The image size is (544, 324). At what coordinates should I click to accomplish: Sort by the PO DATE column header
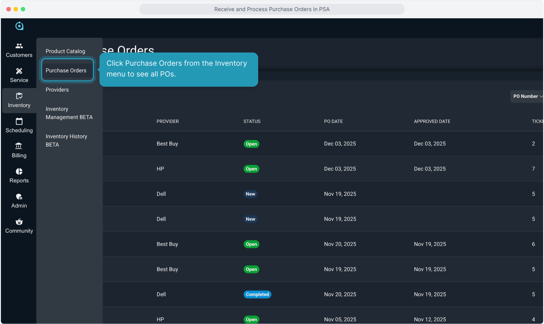point(333,121)
